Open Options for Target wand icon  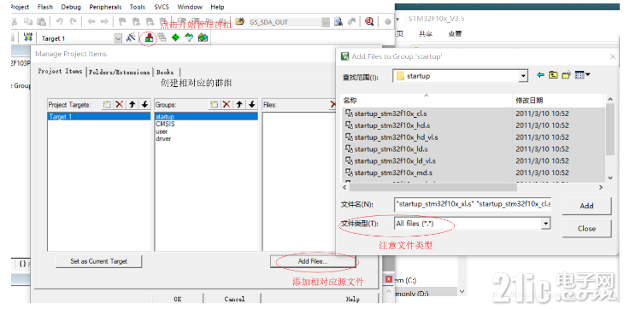(x=131, y=38)
